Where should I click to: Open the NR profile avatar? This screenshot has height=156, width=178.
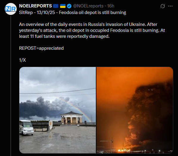tap(11, 9)
